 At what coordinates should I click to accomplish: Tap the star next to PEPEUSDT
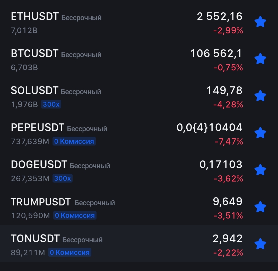click(x=260, y=133)
